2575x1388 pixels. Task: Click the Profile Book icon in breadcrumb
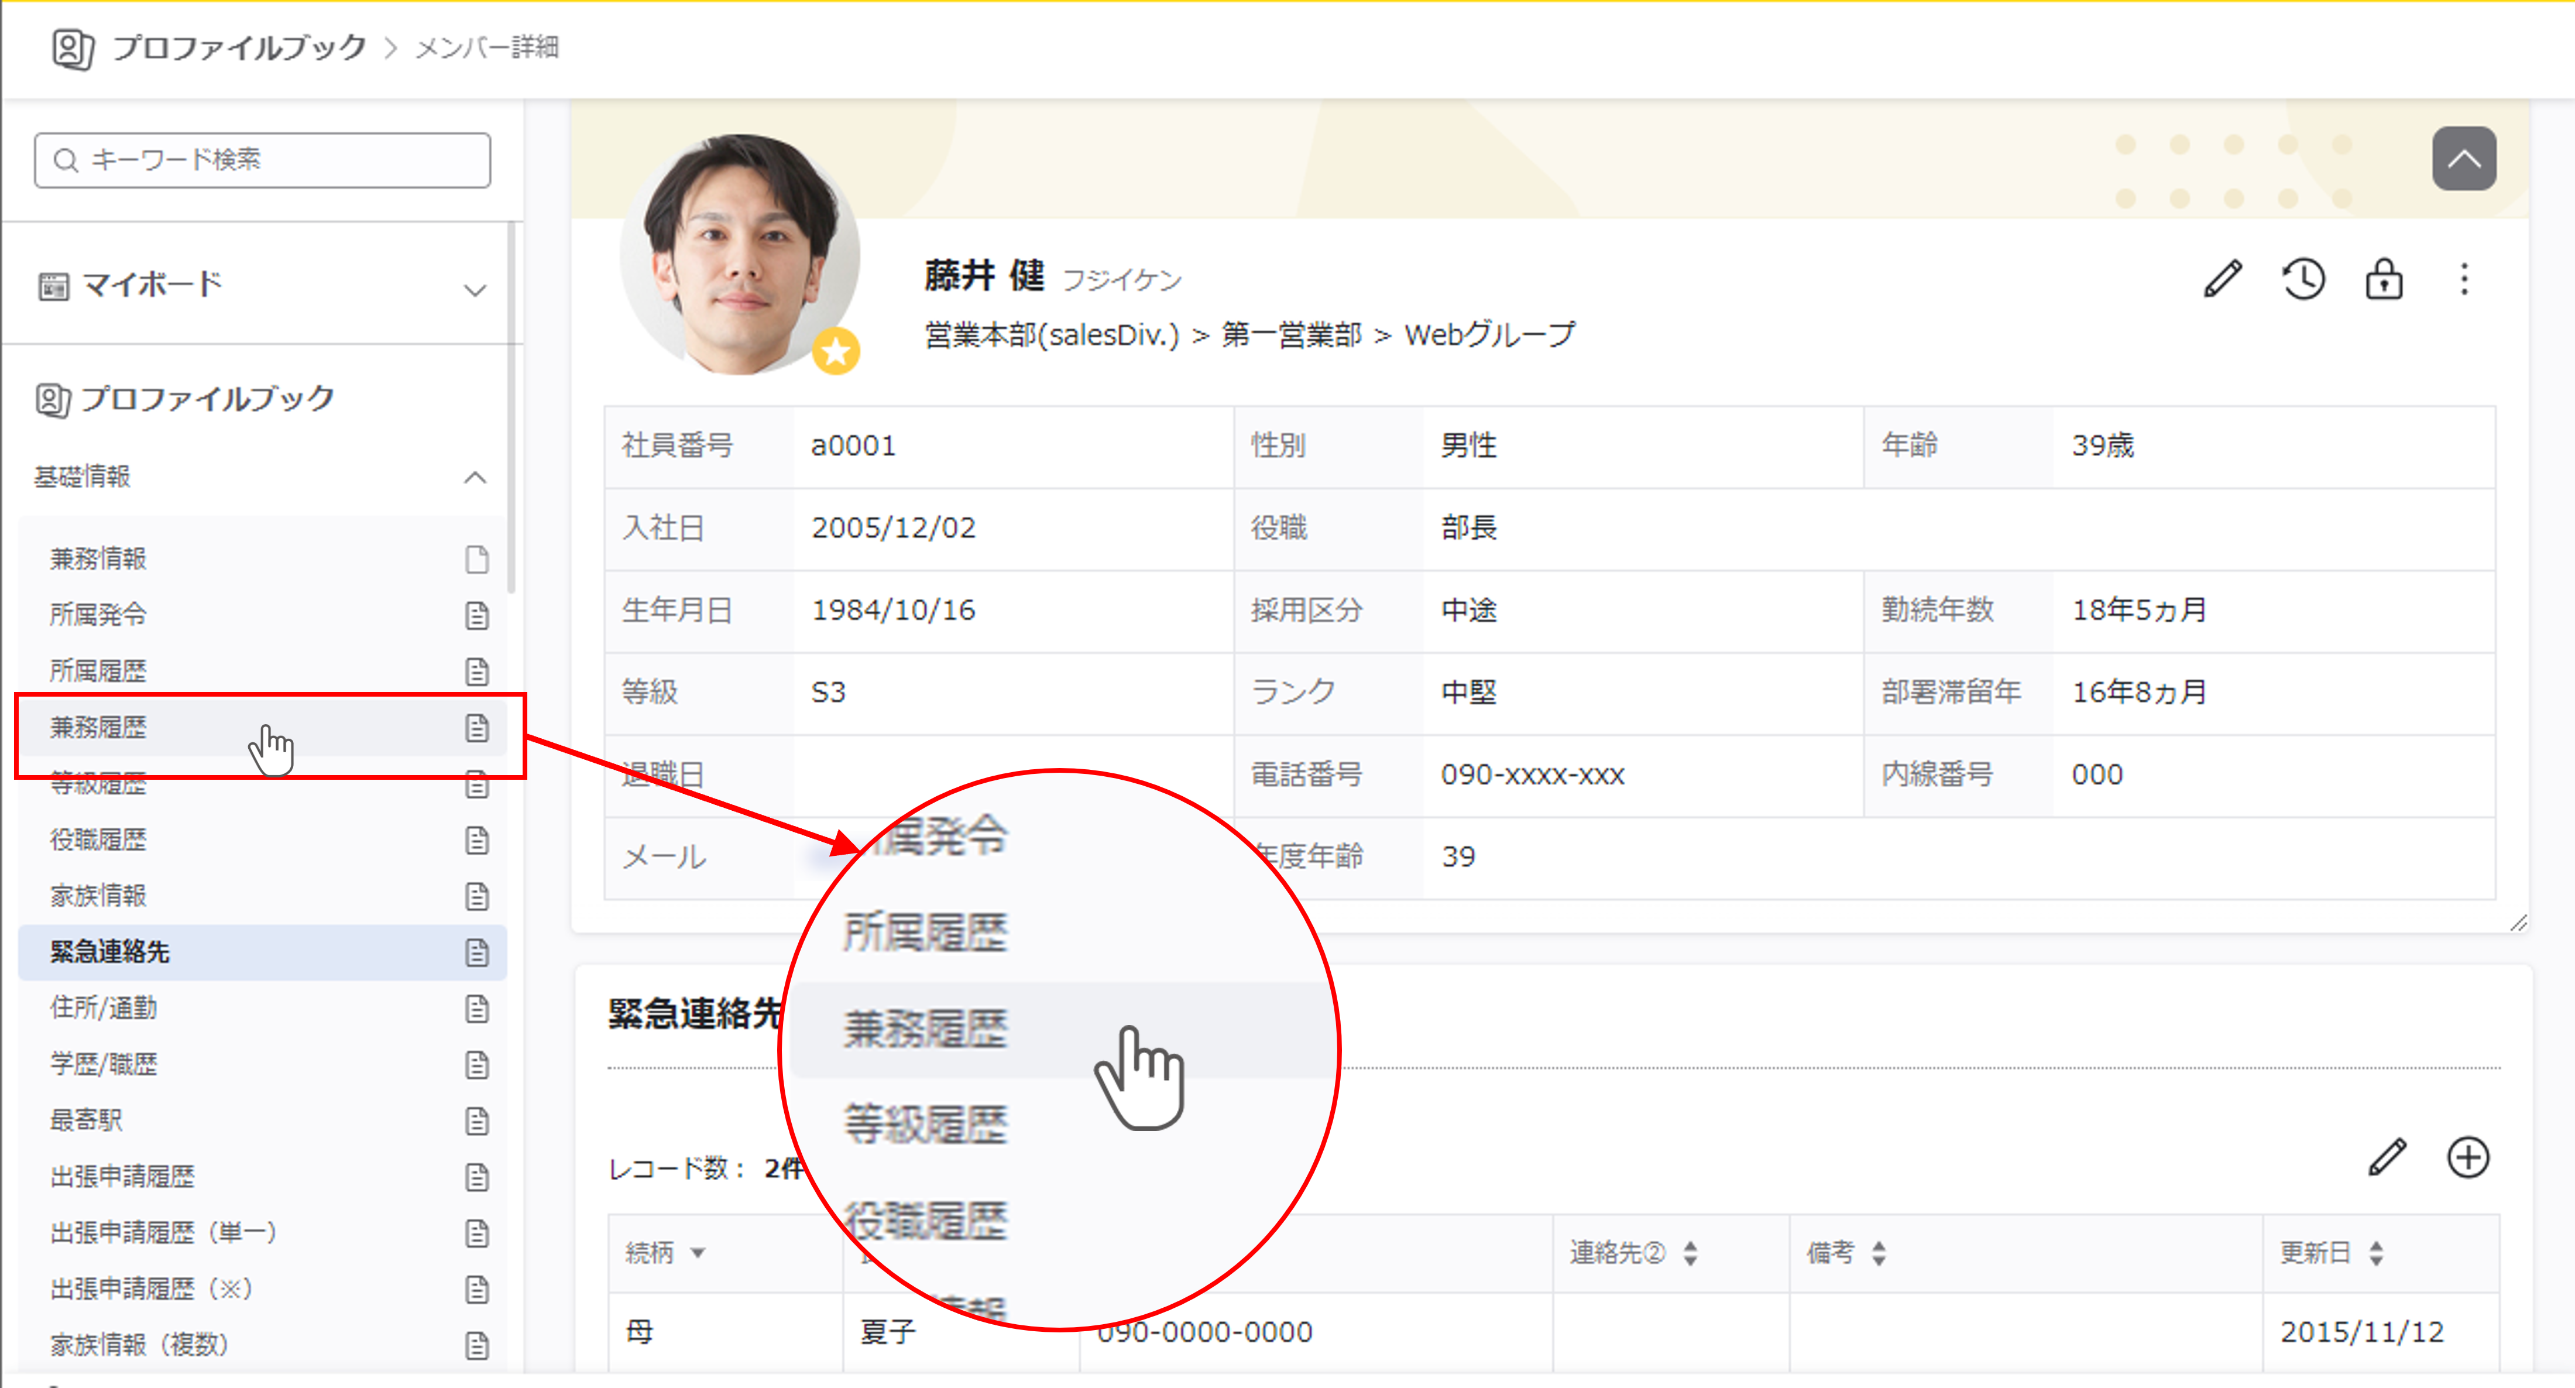72,48
